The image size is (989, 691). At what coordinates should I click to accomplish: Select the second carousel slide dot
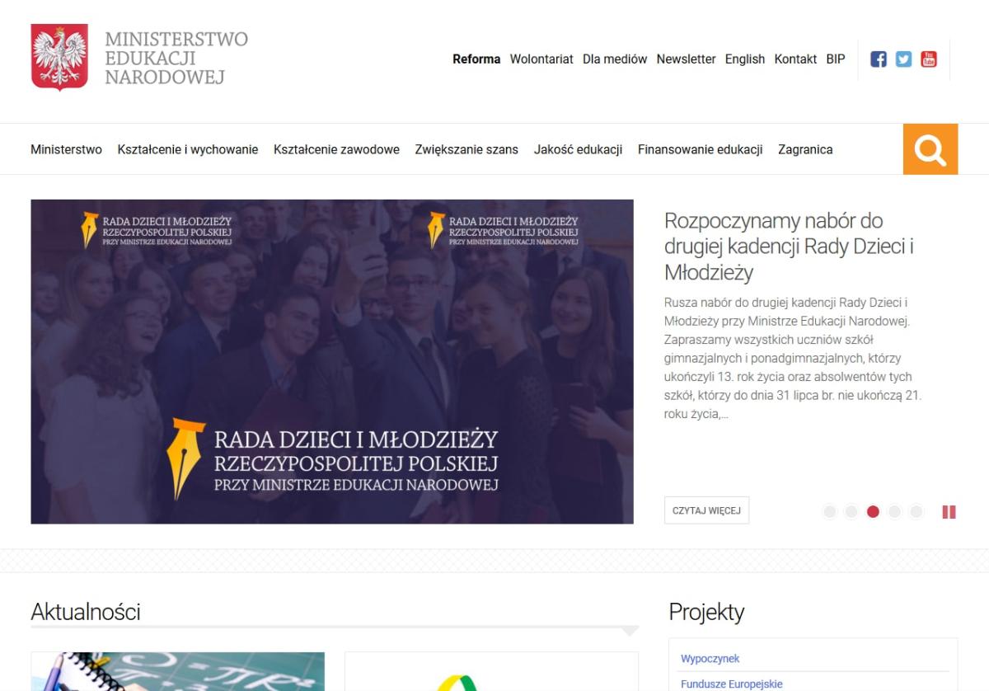(x=851, y=512)
